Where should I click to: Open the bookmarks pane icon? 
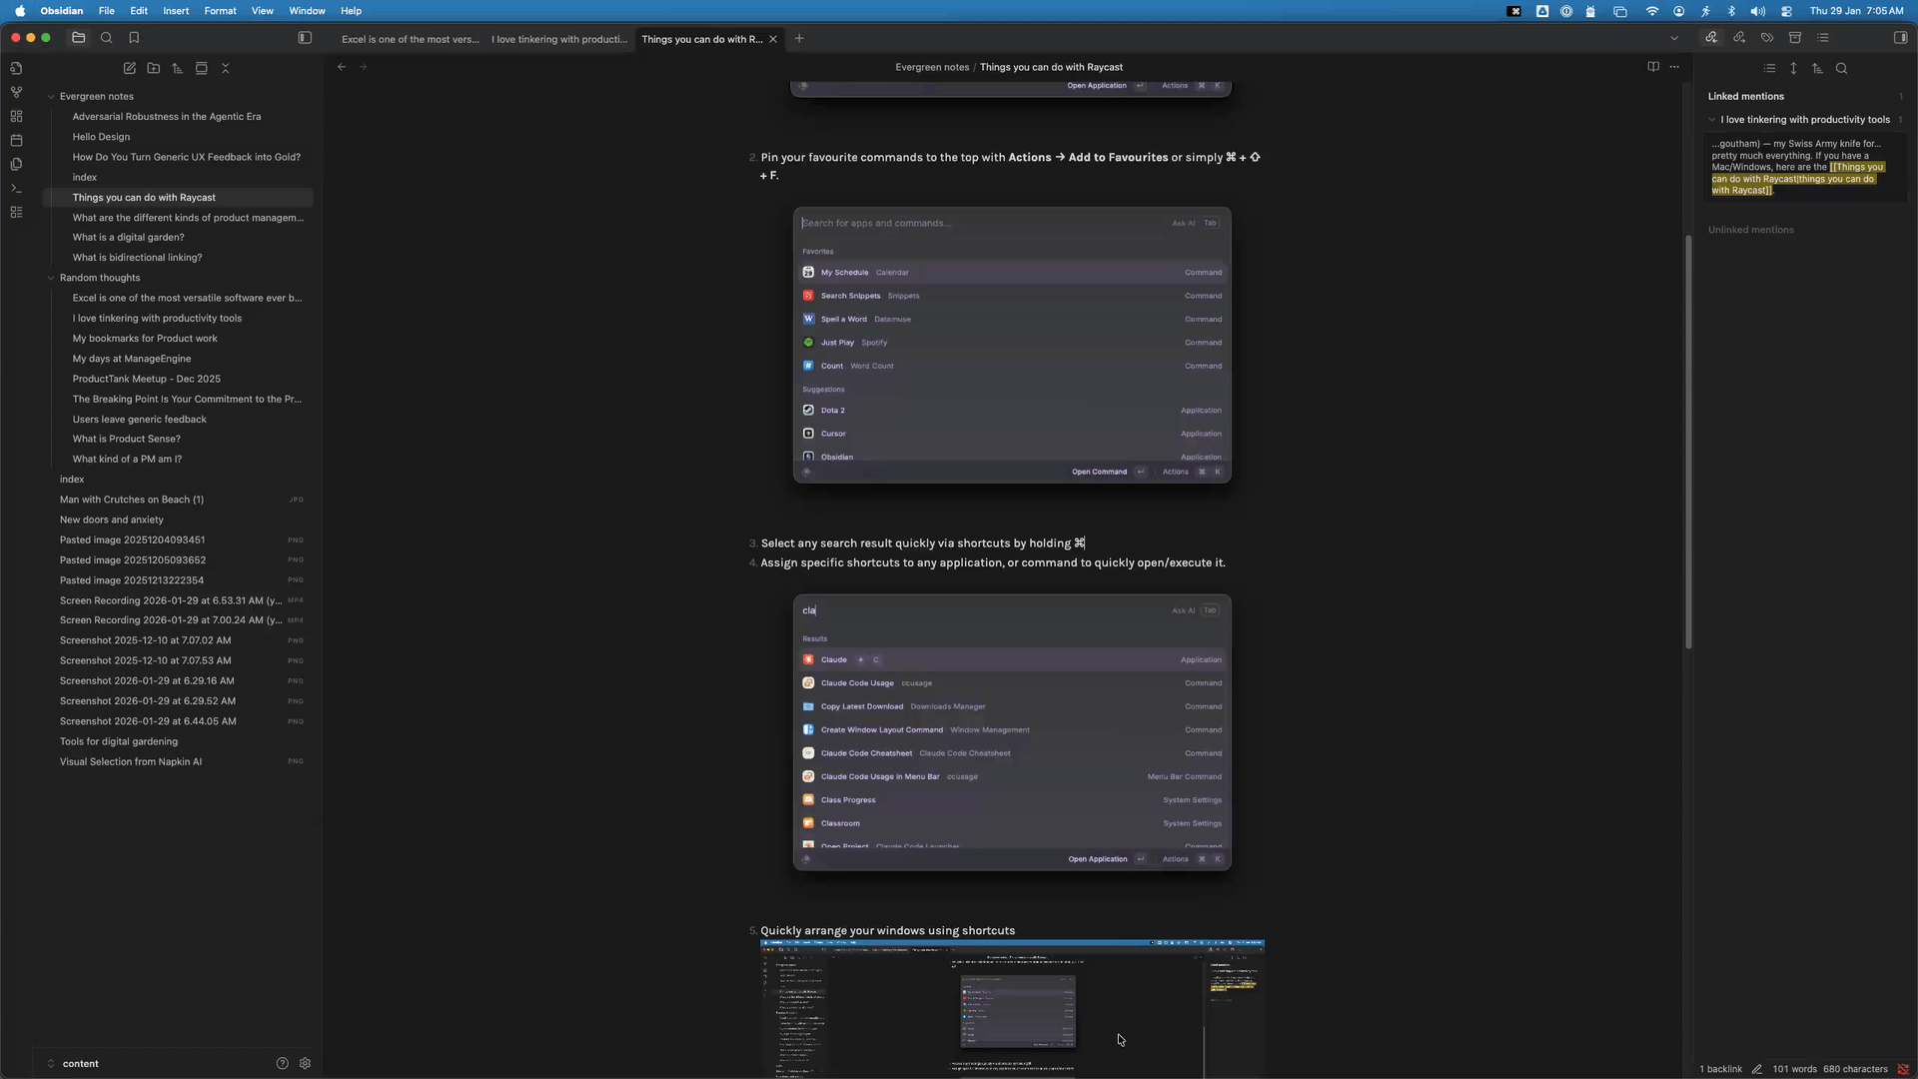[134, 38]
